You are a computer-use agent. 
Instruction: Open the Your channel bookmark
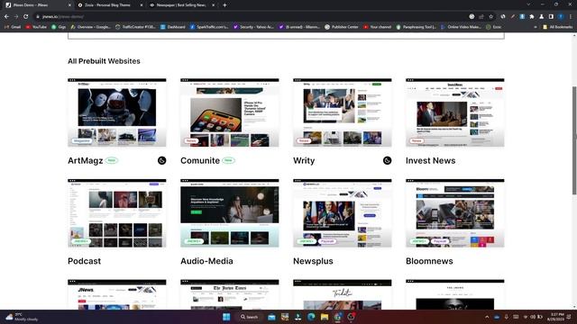click(377, 27)
